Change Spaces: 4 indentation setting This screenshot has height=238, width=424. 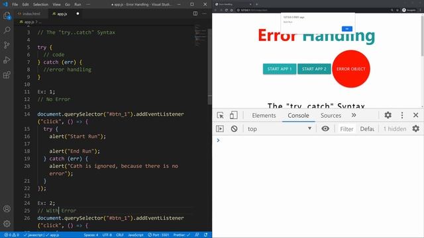91,235
